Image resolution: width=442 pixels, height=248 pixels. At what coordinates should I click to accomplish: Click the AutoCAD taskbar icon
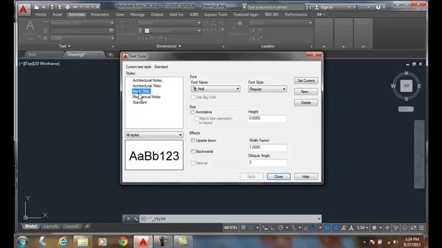(143, 242)
